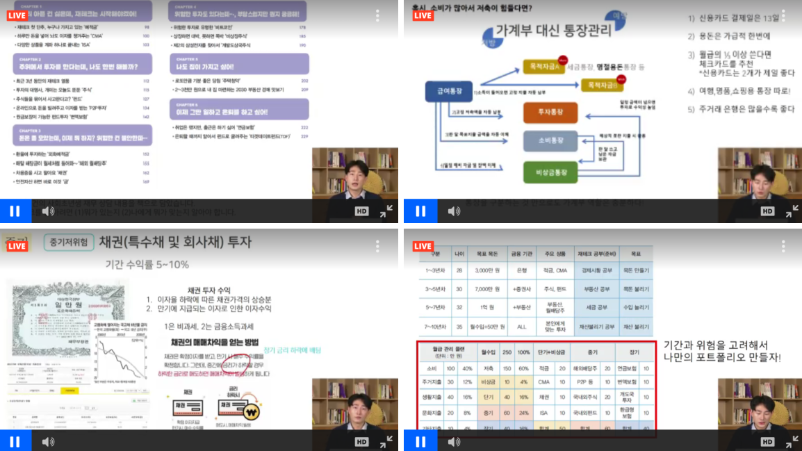The width and height of the screenshot is (802, 451).
Task: Mute the chapter list video's volume
Action: 48,211
